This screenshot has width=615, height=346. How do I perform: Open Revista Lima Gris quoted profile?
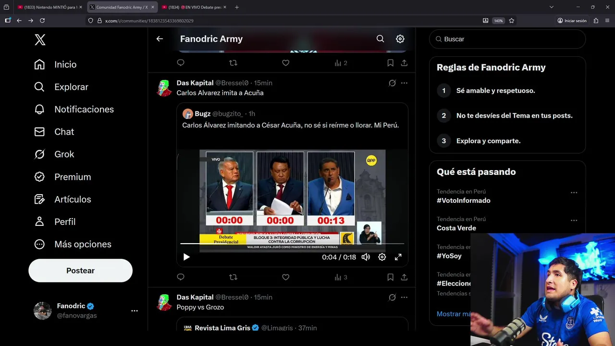click(222, 328)
